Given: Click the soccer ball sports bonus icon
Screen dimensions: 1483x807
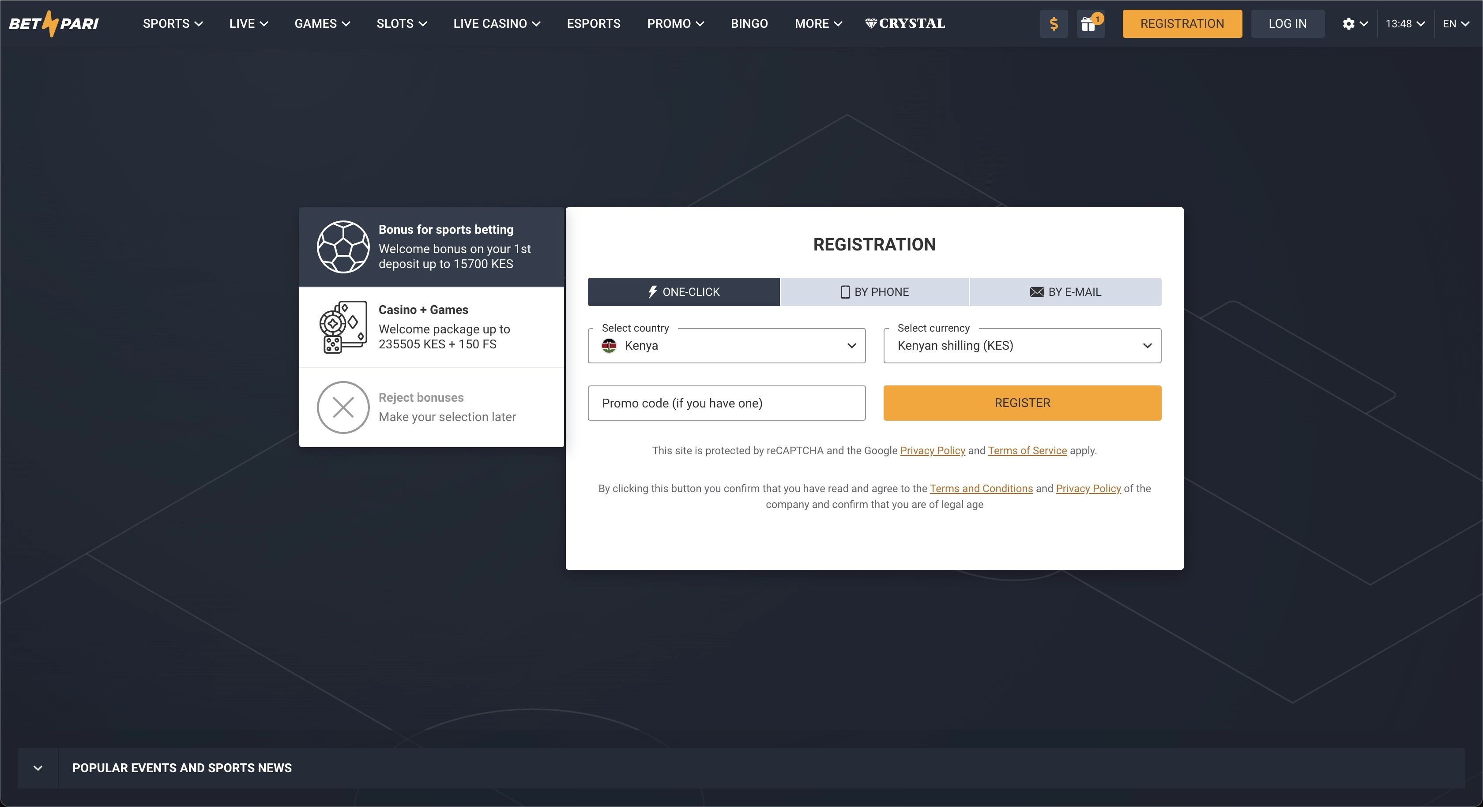Looking at the screenshot, I should pyautogui.click(x=343, y=247).
